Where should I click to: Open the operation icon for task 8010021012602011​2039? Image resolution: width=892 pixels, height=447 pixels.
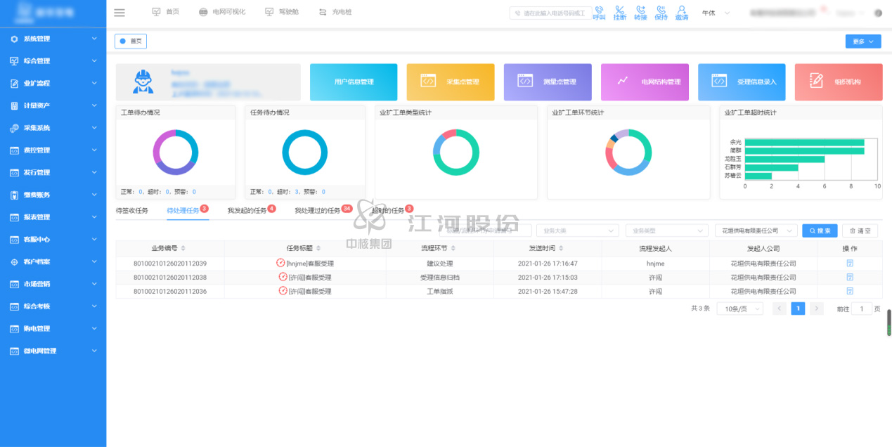point(849,264)
